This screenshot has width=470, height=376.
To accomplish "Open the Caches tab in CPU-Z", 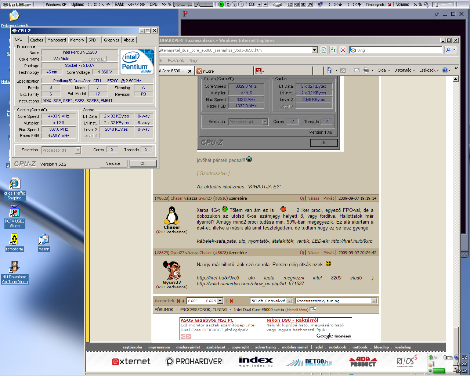I will pyautogui.click(x=36, y=40).
